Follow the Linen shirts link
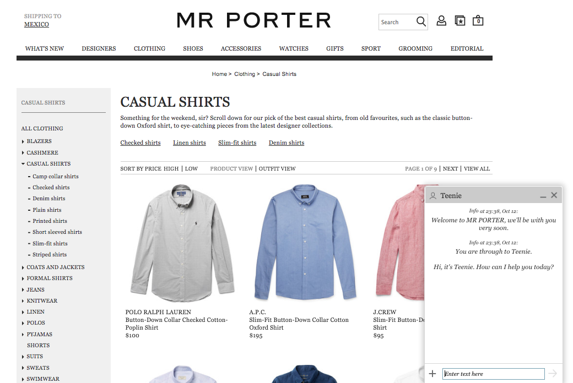 190,143
